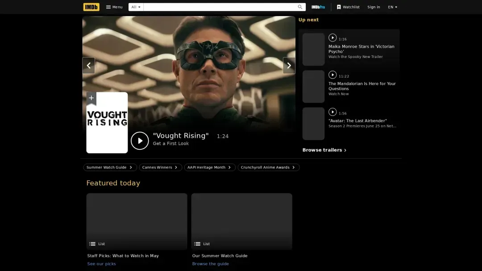Click Staff Picks: What to Watch title
Viewport: 482px width, 271px height.
pyautogui.click(x=123, y=256)
